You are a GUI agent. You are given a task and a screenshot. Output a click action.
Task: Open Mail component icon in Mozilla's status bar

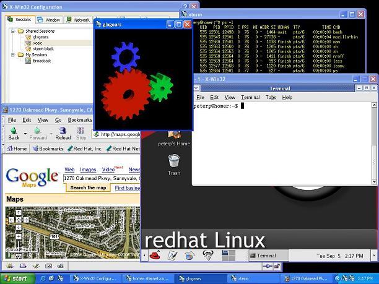23,266
